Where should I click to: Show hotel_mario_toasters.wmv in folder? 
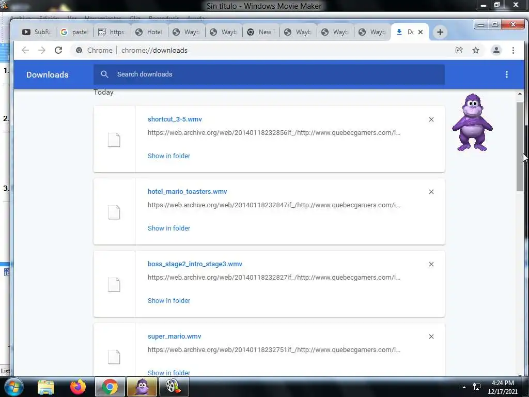click(169, 228)
